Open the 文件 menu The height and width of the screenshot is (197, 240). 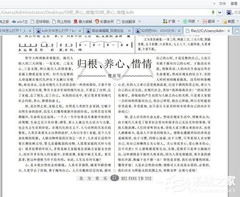coord(222,3)
